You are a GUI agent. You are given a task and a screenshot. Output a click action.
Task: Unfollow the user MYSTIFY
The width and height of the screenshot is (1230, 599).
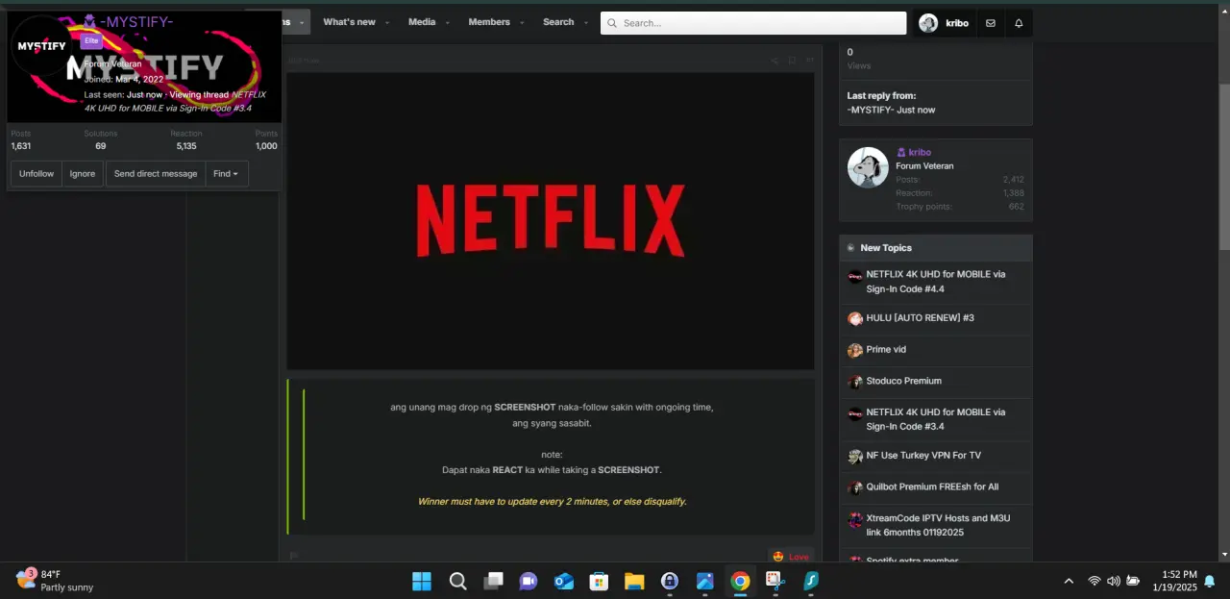37,174
